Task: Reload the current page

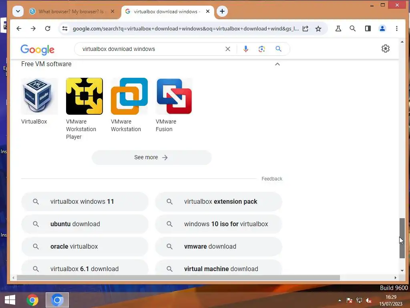Action: (48, 28)
